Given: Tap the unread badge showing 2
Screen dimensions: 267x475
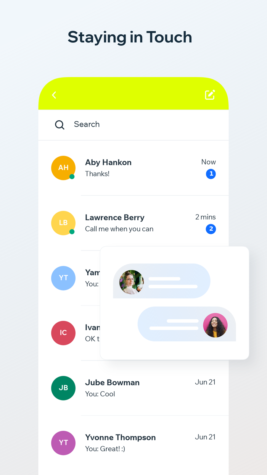Looking at the screenshot, I should click(211, 229).
